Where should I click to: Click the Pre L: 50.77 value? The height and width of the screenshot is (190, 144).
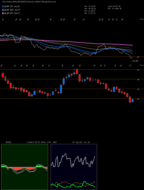pyautogui.click(x=90, y=11)
